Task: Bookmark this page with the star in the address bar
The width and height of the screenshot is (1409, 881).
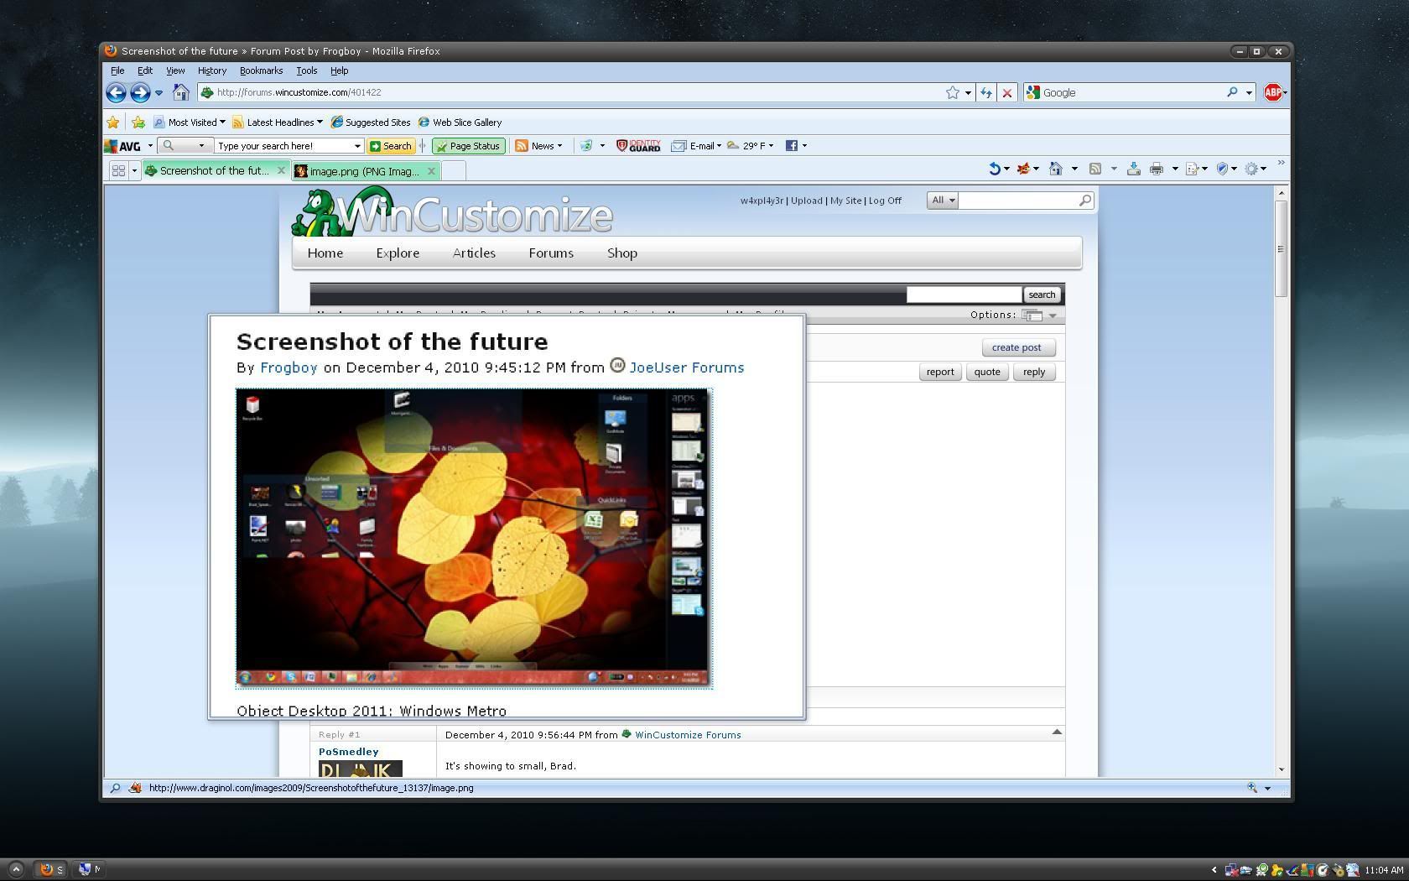Action: pos(953,93)
